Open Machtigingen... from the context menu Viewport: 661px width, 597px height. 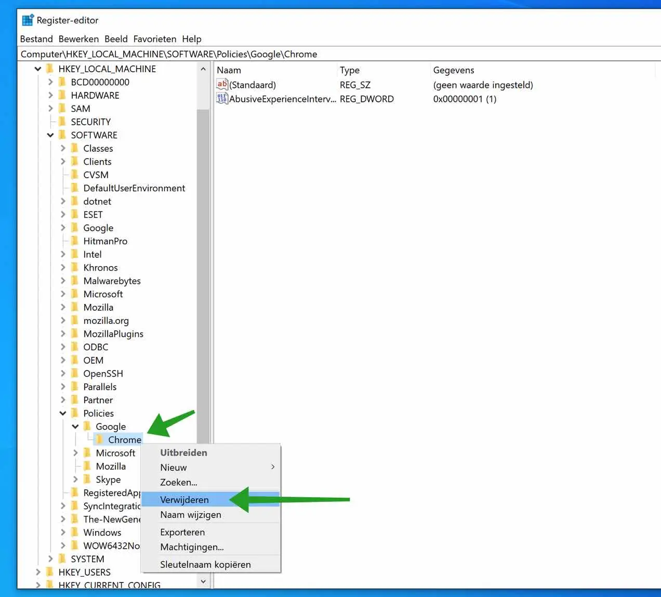point(210,547)
